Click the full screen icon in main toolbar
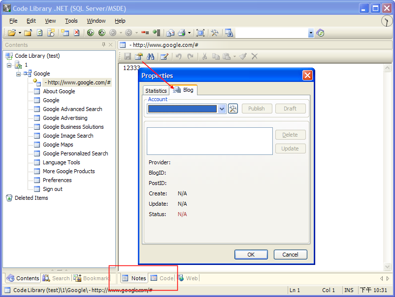This screenshot has height=297, width=395. click(x=200, y=33)
